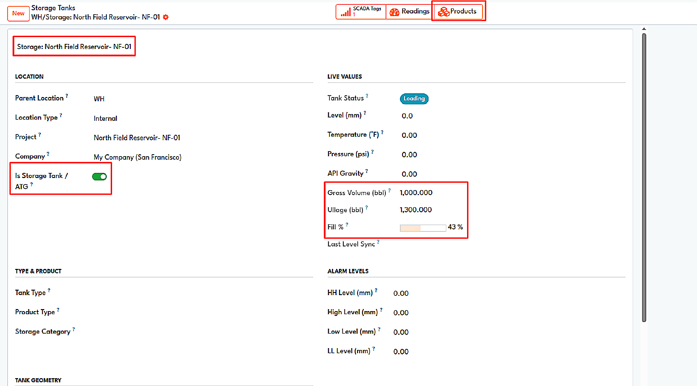Click the Level (mm) value 0.0
Screen dimensions: 697x386
point(407,116)
